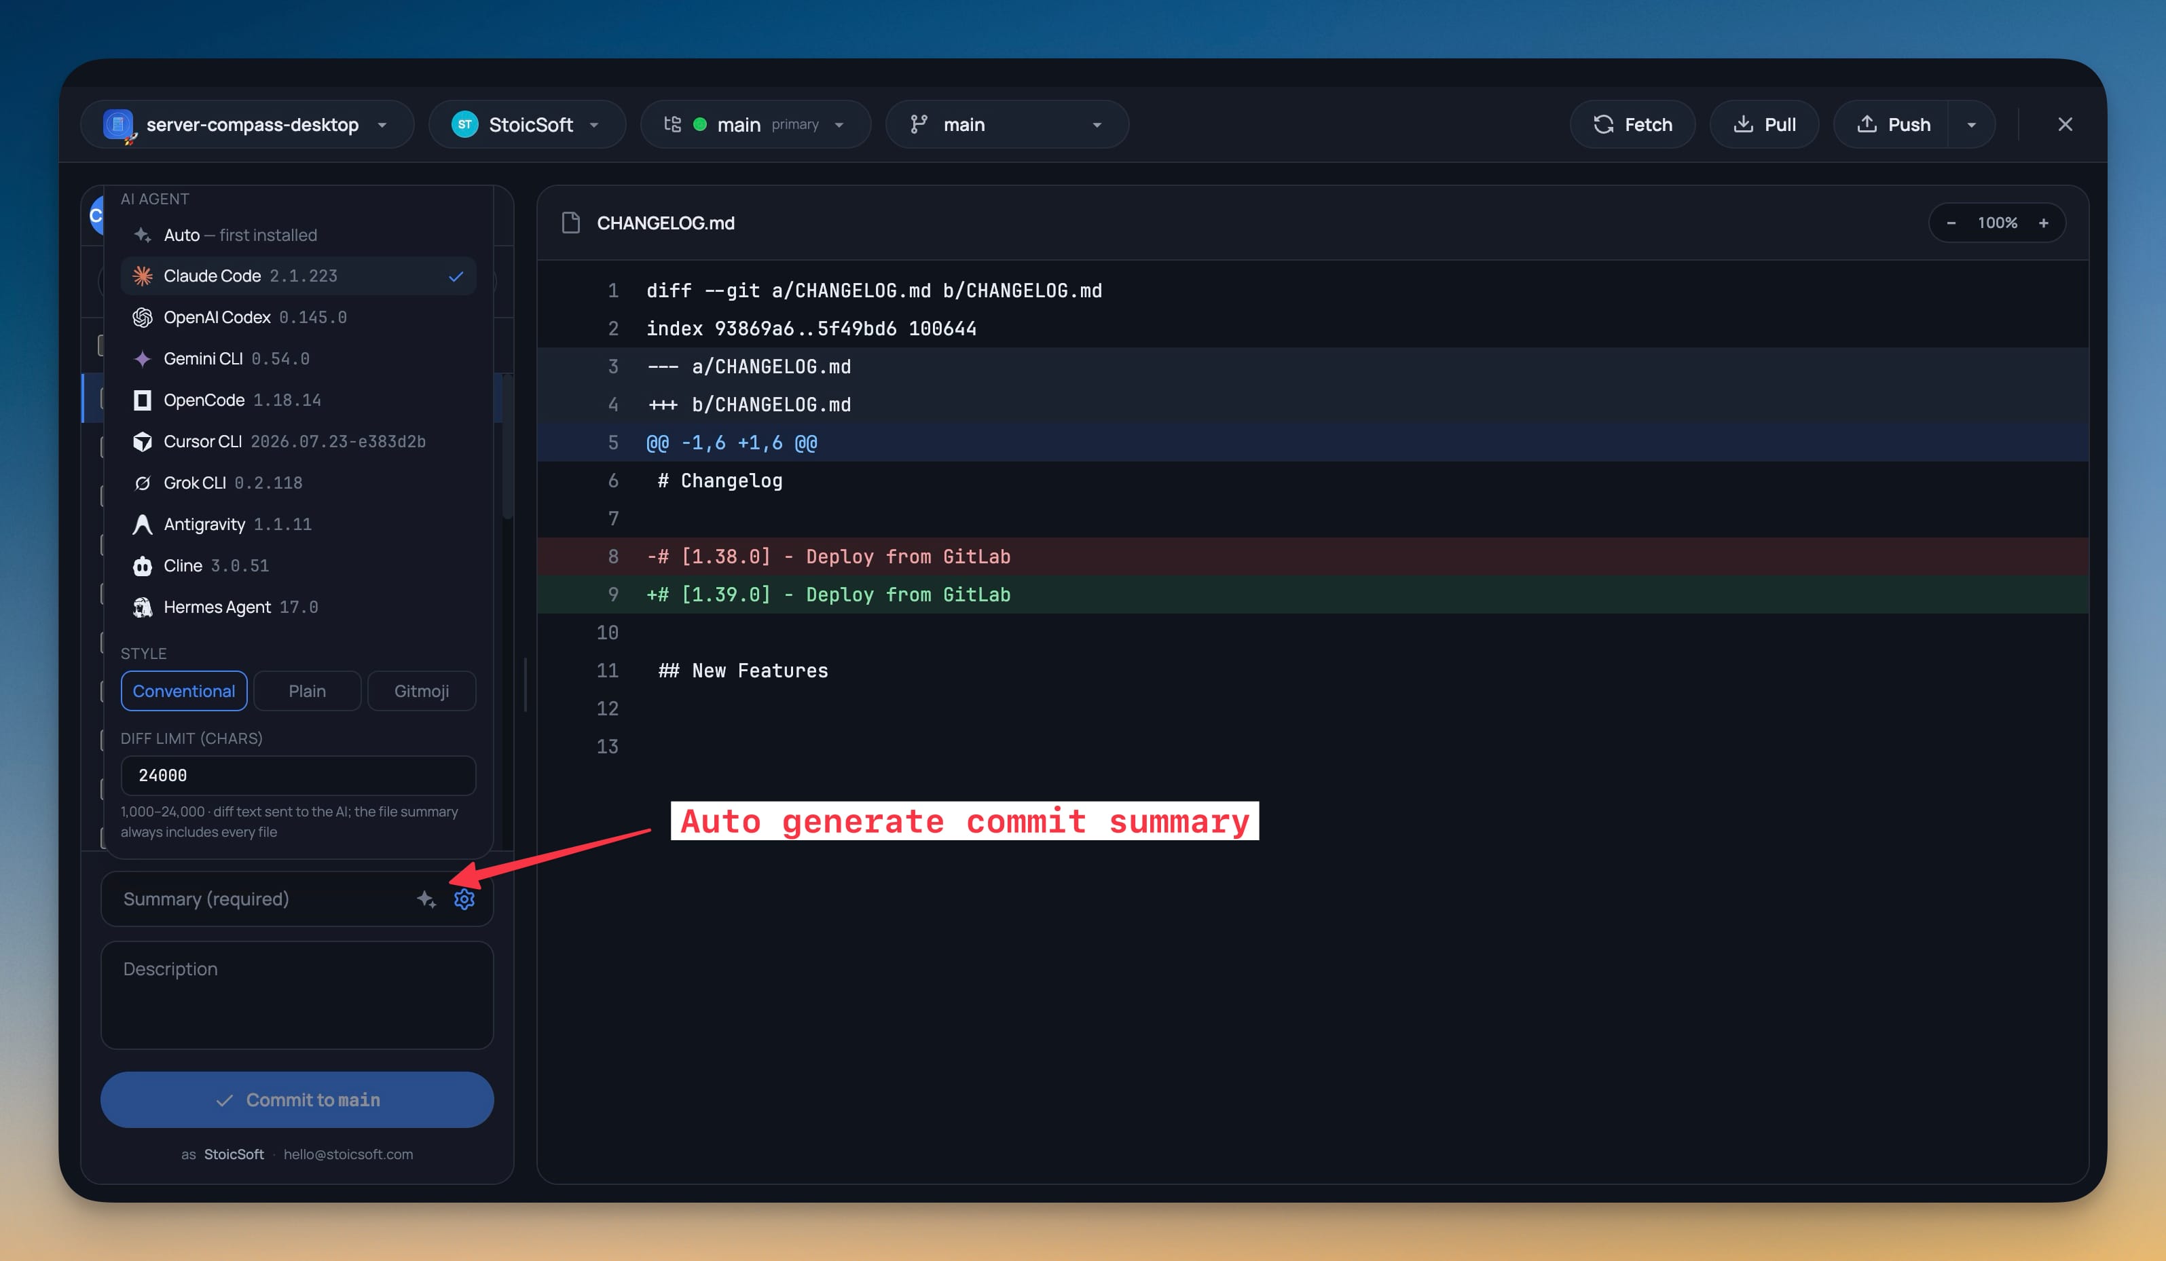Click the CHANGELOG.md file title
The image size is (2166, 1261).
tap(666, 223)
